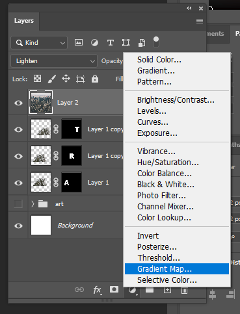The width and height of the screenshot is (240, 314).
Task: Lock image pixels brush icon
Action: point(52,79)
